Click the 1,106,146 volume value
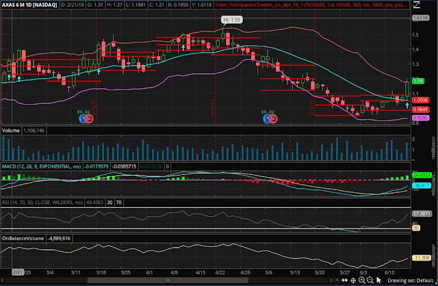 click(x=34, y=131)
